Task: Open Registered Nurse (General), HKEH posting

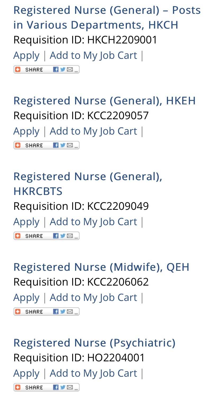Action: tap(104, 101)
